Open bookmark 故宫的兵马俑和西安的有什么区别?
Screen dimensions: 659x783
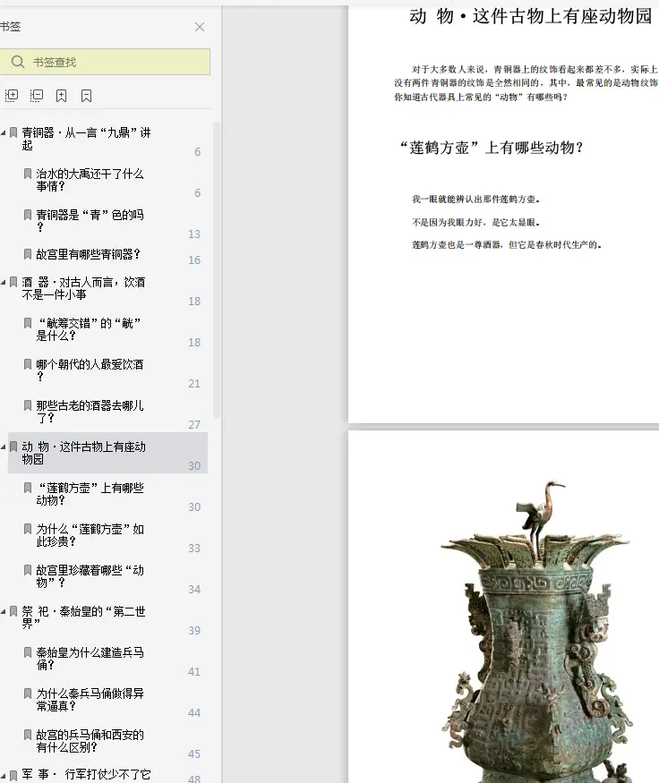[90, 741]
